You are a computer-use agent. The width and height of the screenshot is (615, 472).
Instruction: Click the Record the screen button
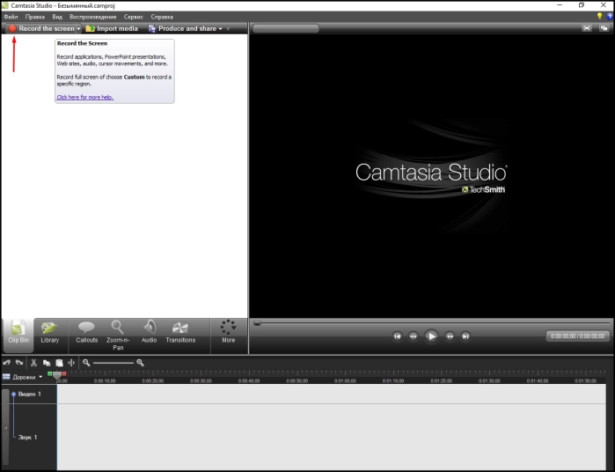pos(41,29)
